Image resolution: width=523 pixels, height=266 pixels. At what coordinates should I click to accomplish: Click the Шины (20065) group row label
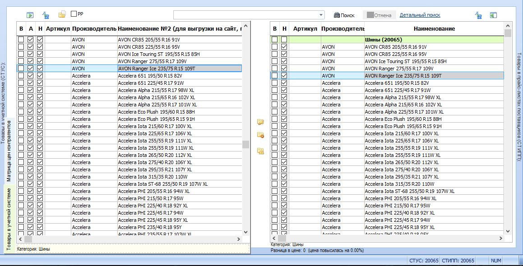click(384, 40)
